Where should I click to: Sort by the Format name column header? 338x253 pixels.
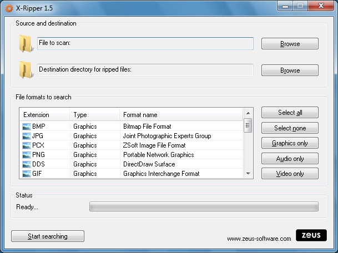point(181,115)
